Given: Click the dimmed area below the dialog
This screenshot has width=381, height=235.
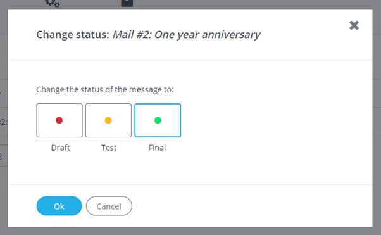Looking at the screenshot, I should pos(190,231).
